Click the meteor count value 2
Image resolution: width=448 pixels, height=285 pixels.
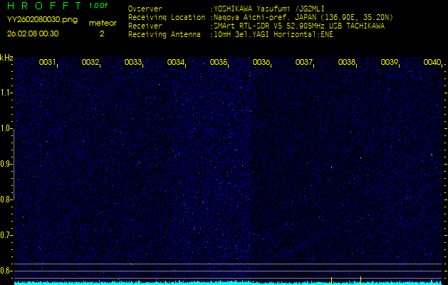[102, 33]
